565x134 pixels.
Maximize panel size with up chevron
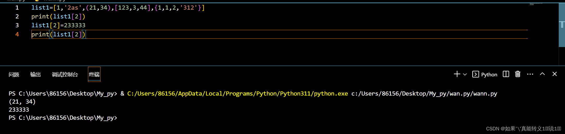[x=542, y=74]
